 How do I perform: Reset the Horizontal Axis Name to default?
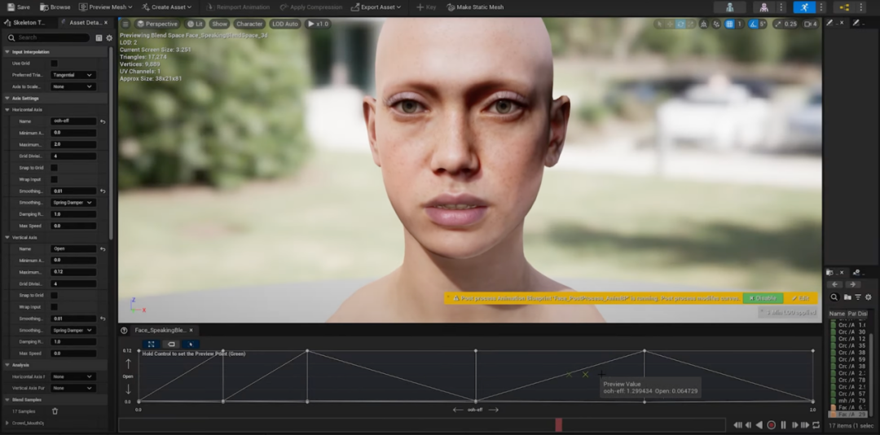click(x=103, y=121)
